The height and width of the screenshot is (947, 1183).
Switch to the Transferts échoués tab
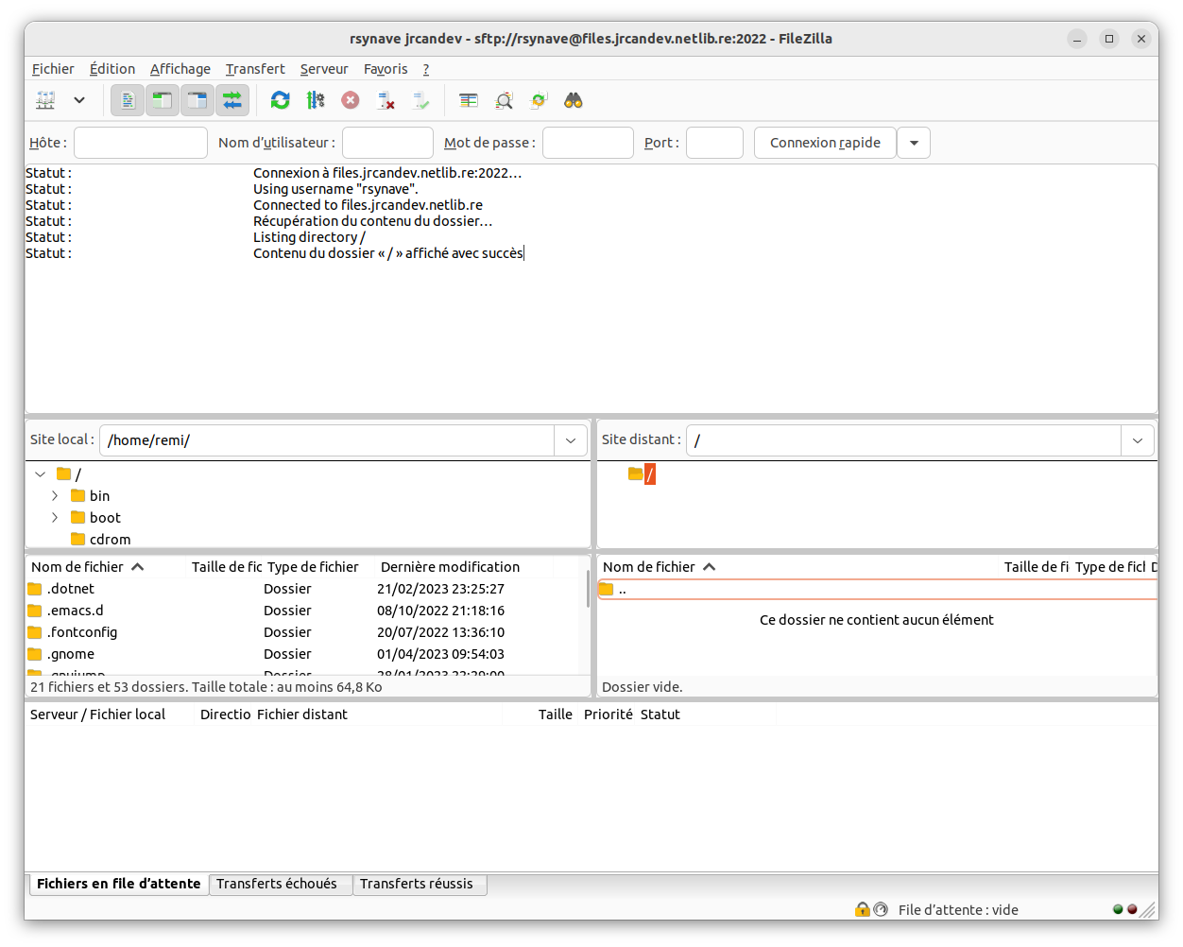pos(277,884)
